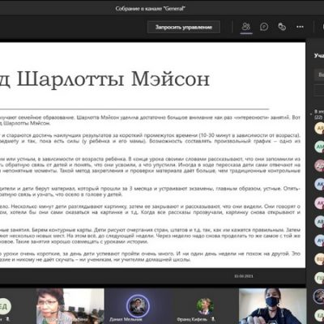Image resolution: width=324 pixels, height=324 pixels.
Task: Select the pink АК participant avatar
Action: [x=320, y=203]
